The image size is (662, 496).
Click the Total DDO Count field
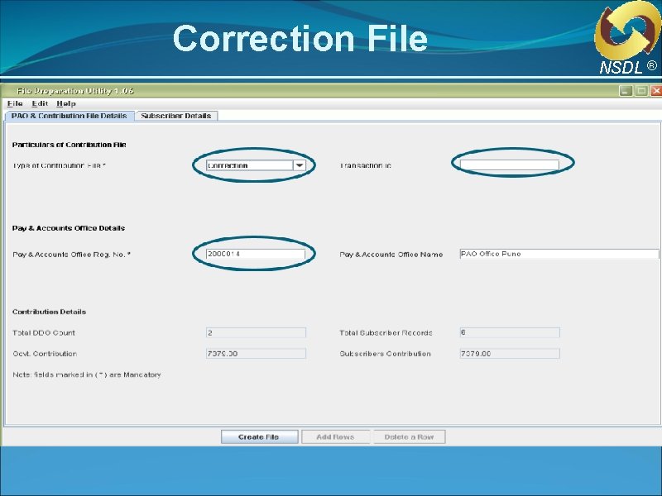(256, 333)
